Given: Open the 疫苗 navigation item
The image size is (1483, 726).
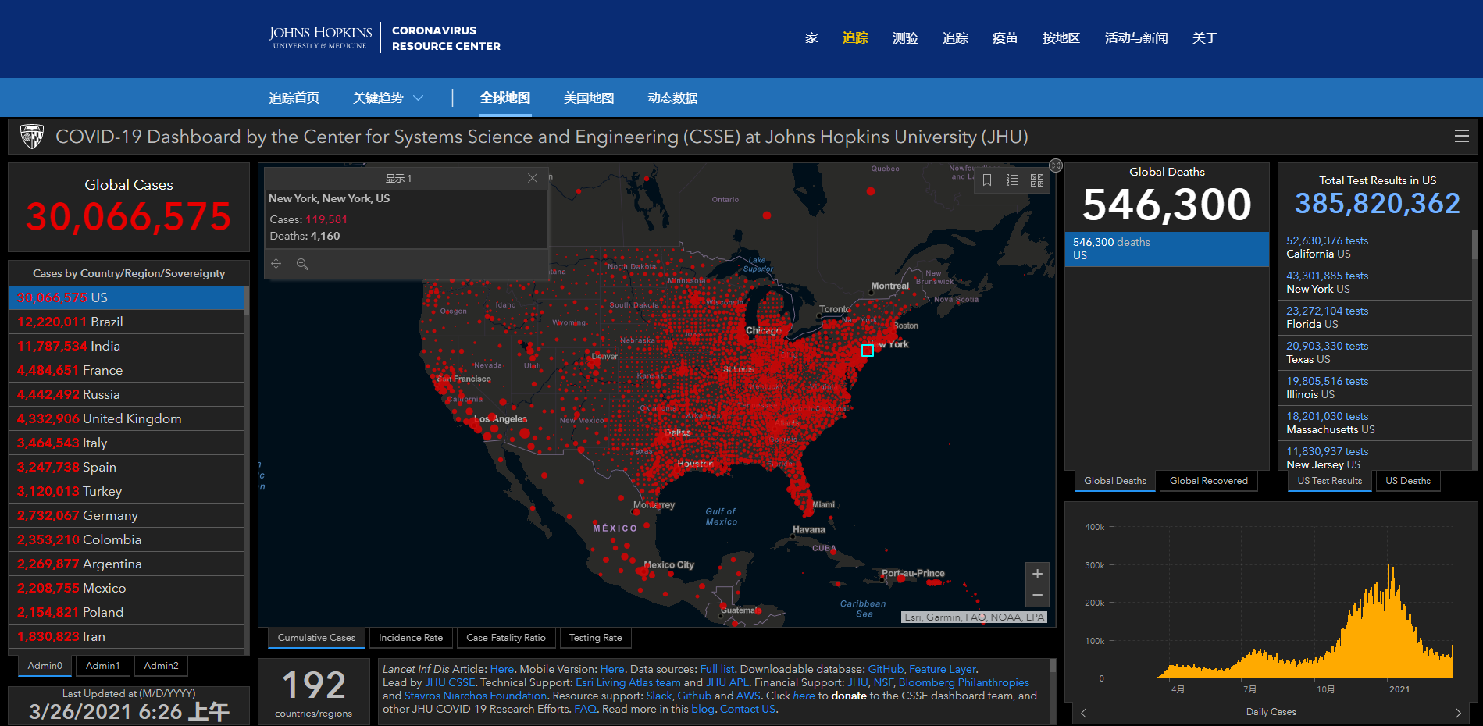Looking at the screenshot, I should [1005, 38].
